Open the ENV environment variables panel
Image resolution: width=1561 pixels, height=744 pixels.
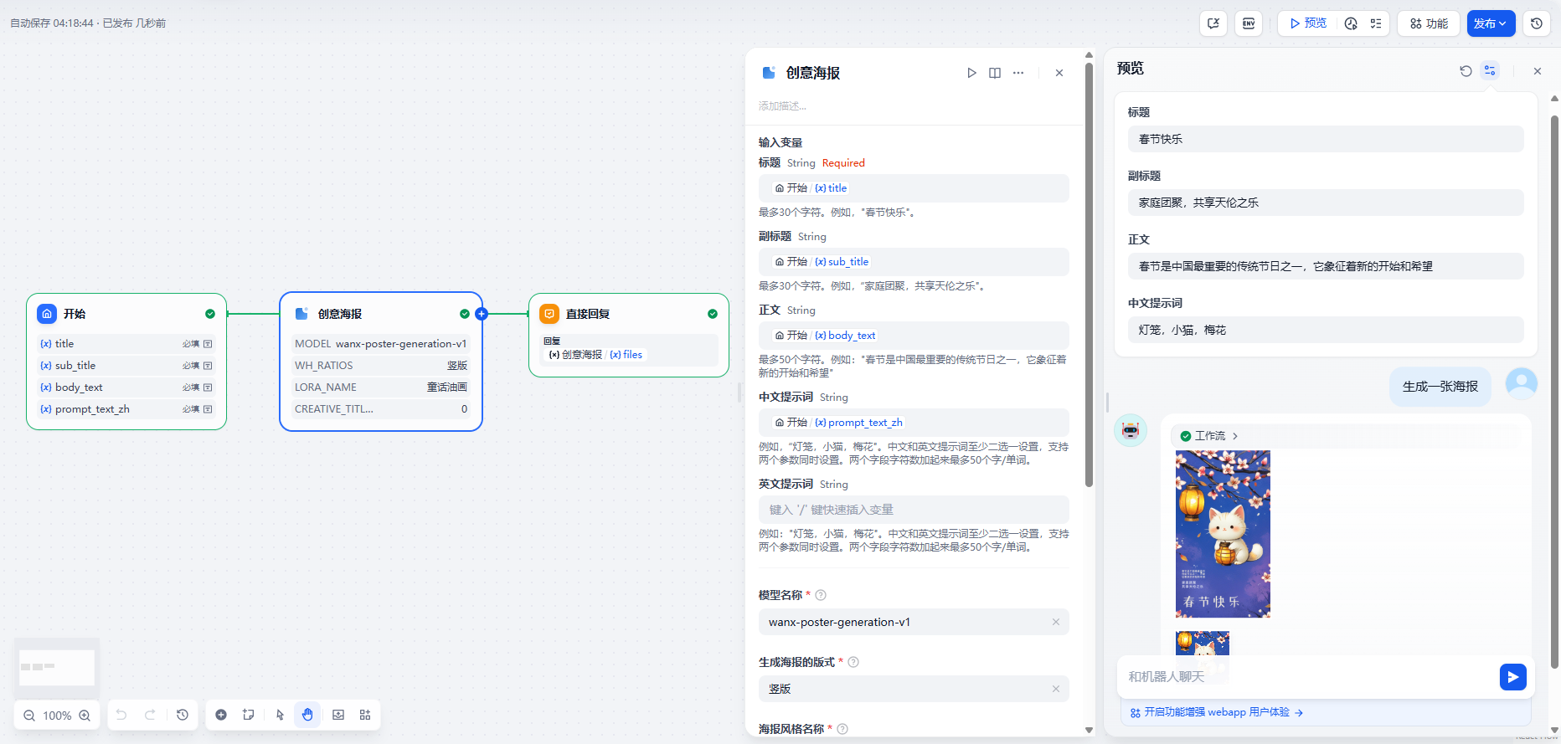pyautogui.click(x=1248, y=23)
